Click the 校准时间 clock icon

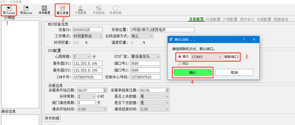tap(115, 8)
